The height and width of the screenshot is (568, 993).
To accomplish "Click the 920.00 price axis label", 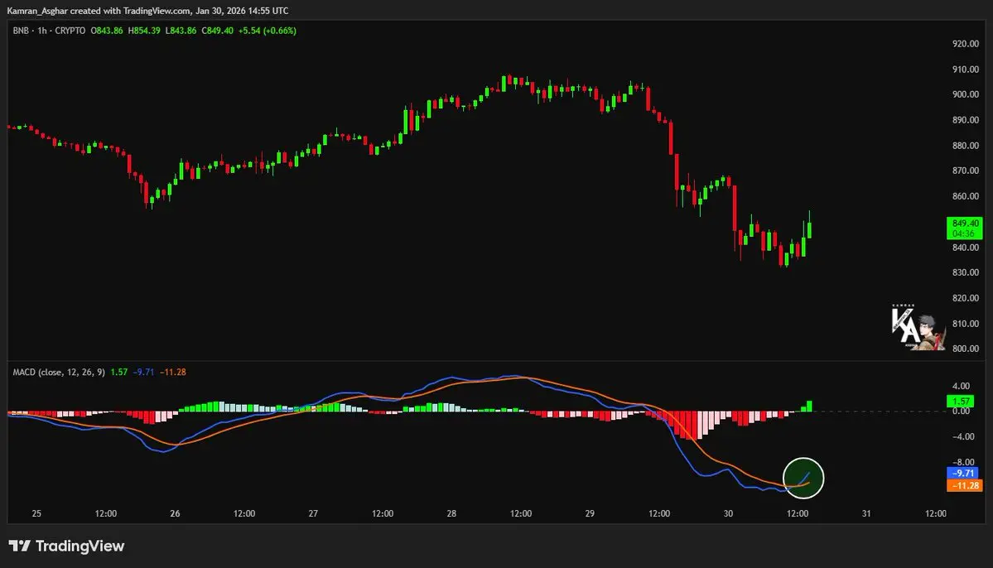I will [x=966, y=44].
